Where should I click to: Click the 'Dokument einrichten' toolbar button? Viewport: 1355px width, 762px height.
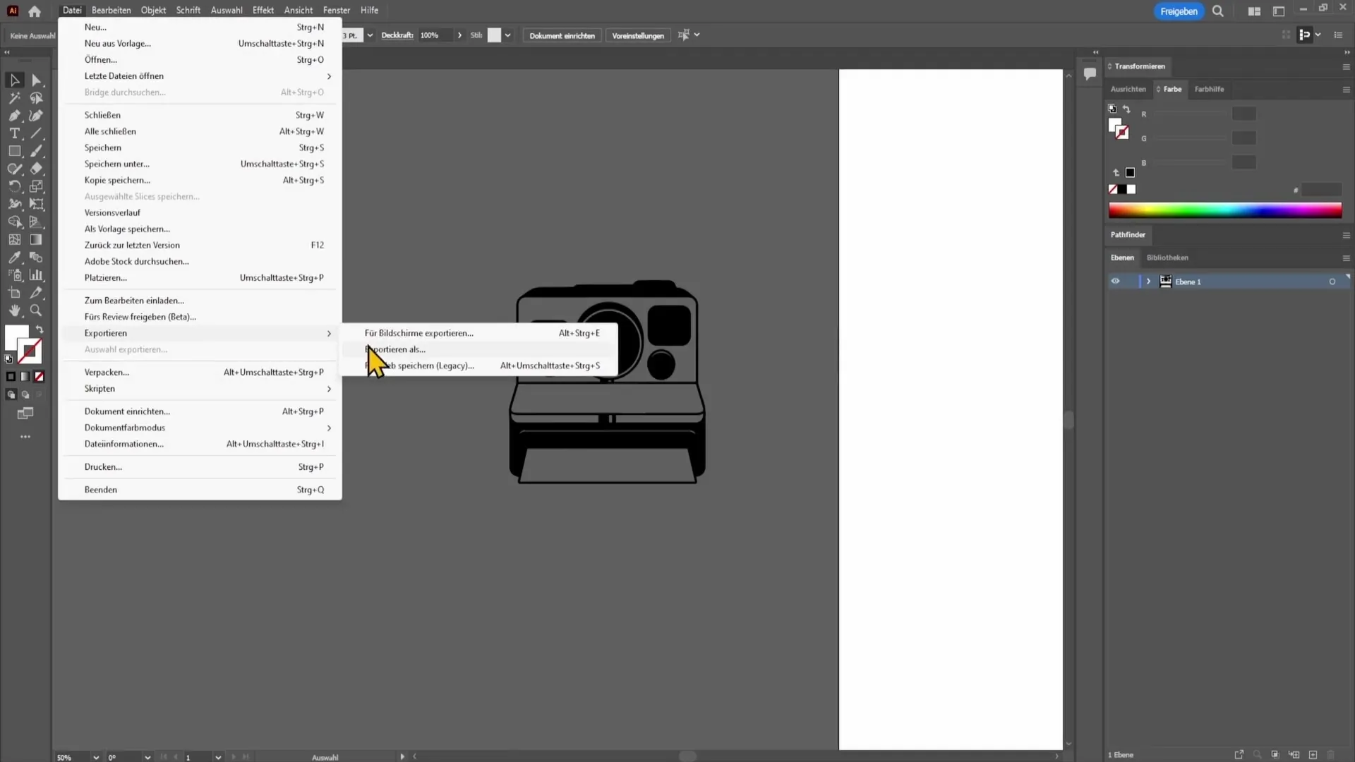562,35
